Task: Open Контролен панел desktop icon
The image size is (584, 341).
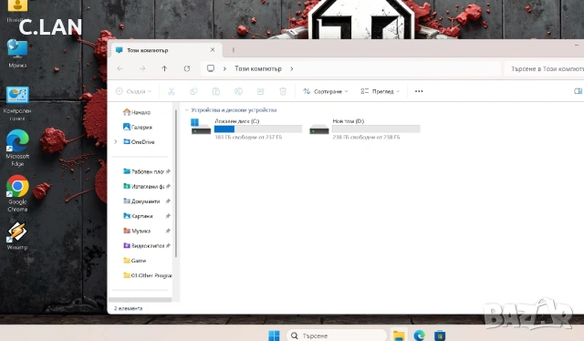Action: coord(17,104)
